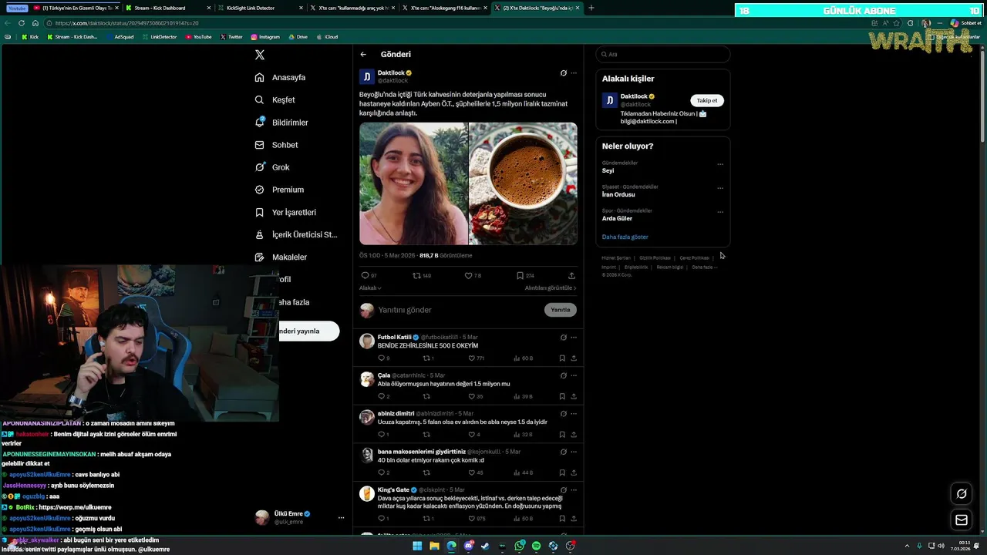Open Premium page

pos(278,190)
